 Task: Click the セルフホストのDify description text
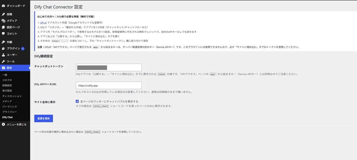(x=134, y=92)
